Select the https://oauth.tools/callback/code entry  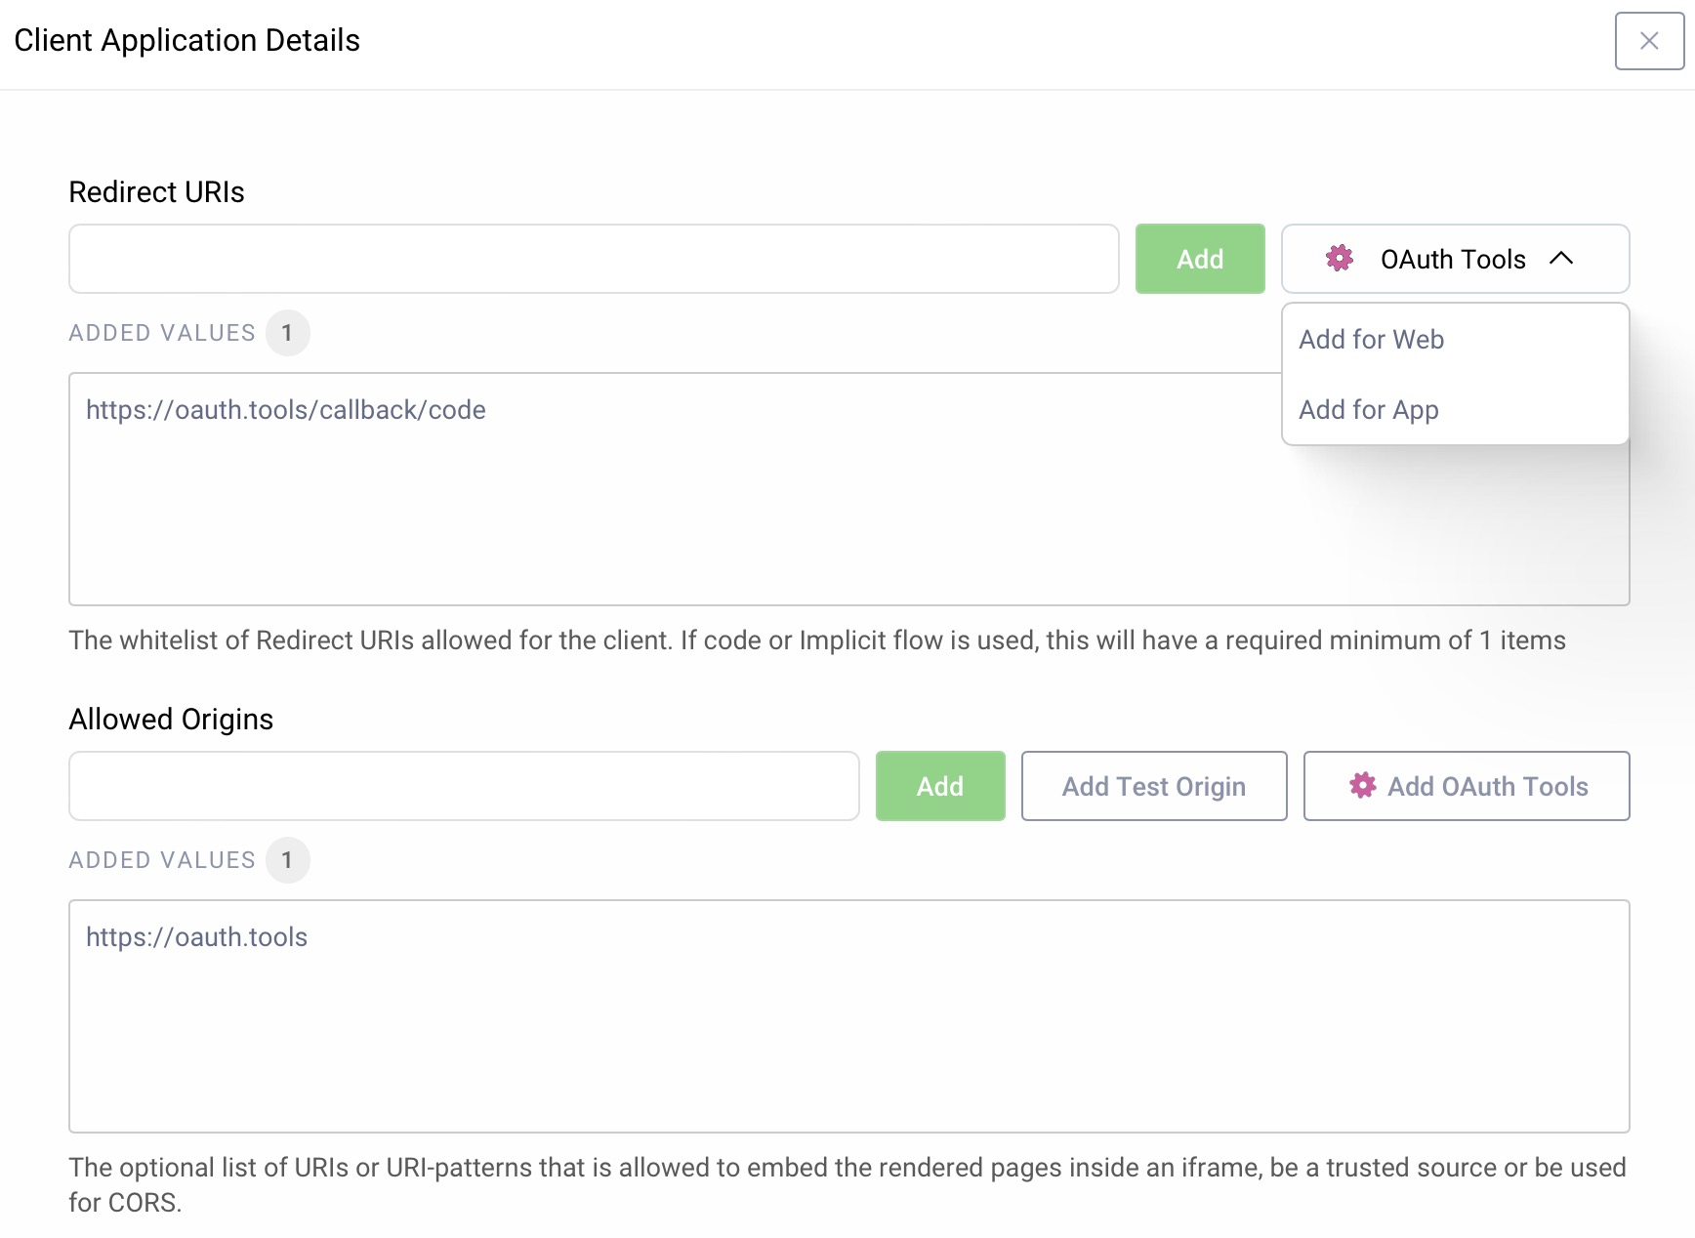tap(286, 410)
